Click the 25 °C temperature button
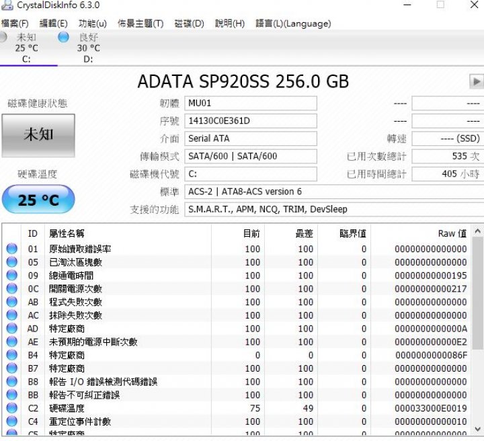484x441 pixels. [38, 200]
